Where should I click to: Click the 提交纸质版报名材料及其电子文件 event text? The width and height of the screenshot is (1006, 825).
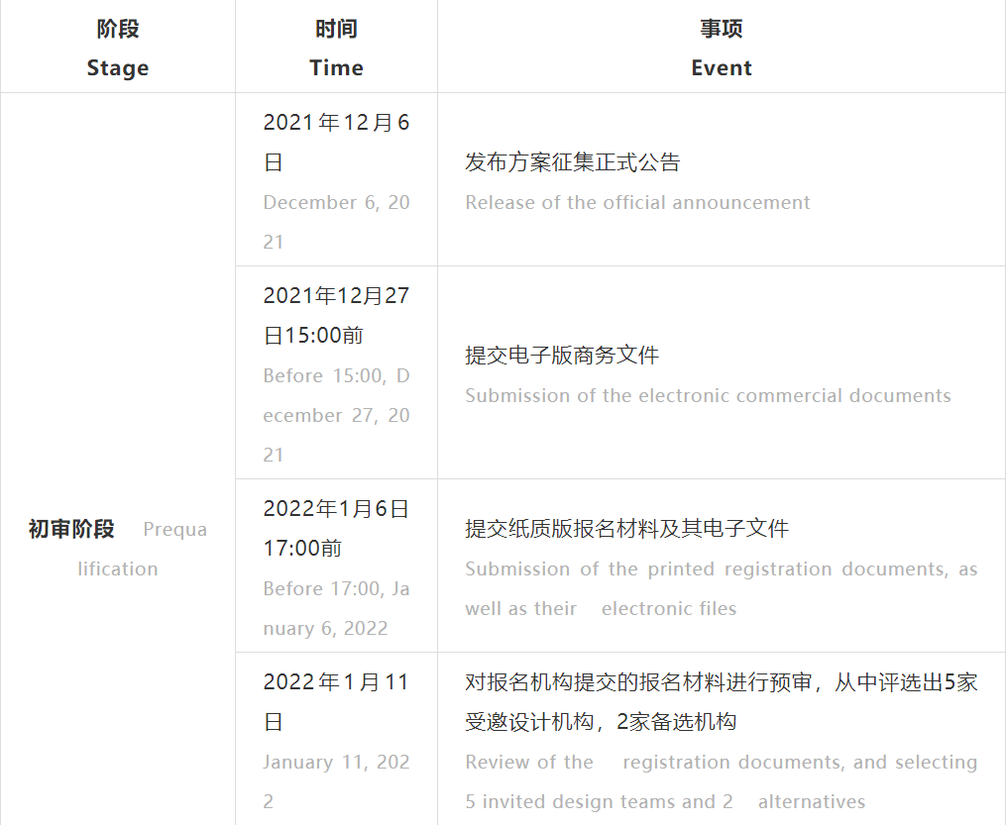point(626,529)
